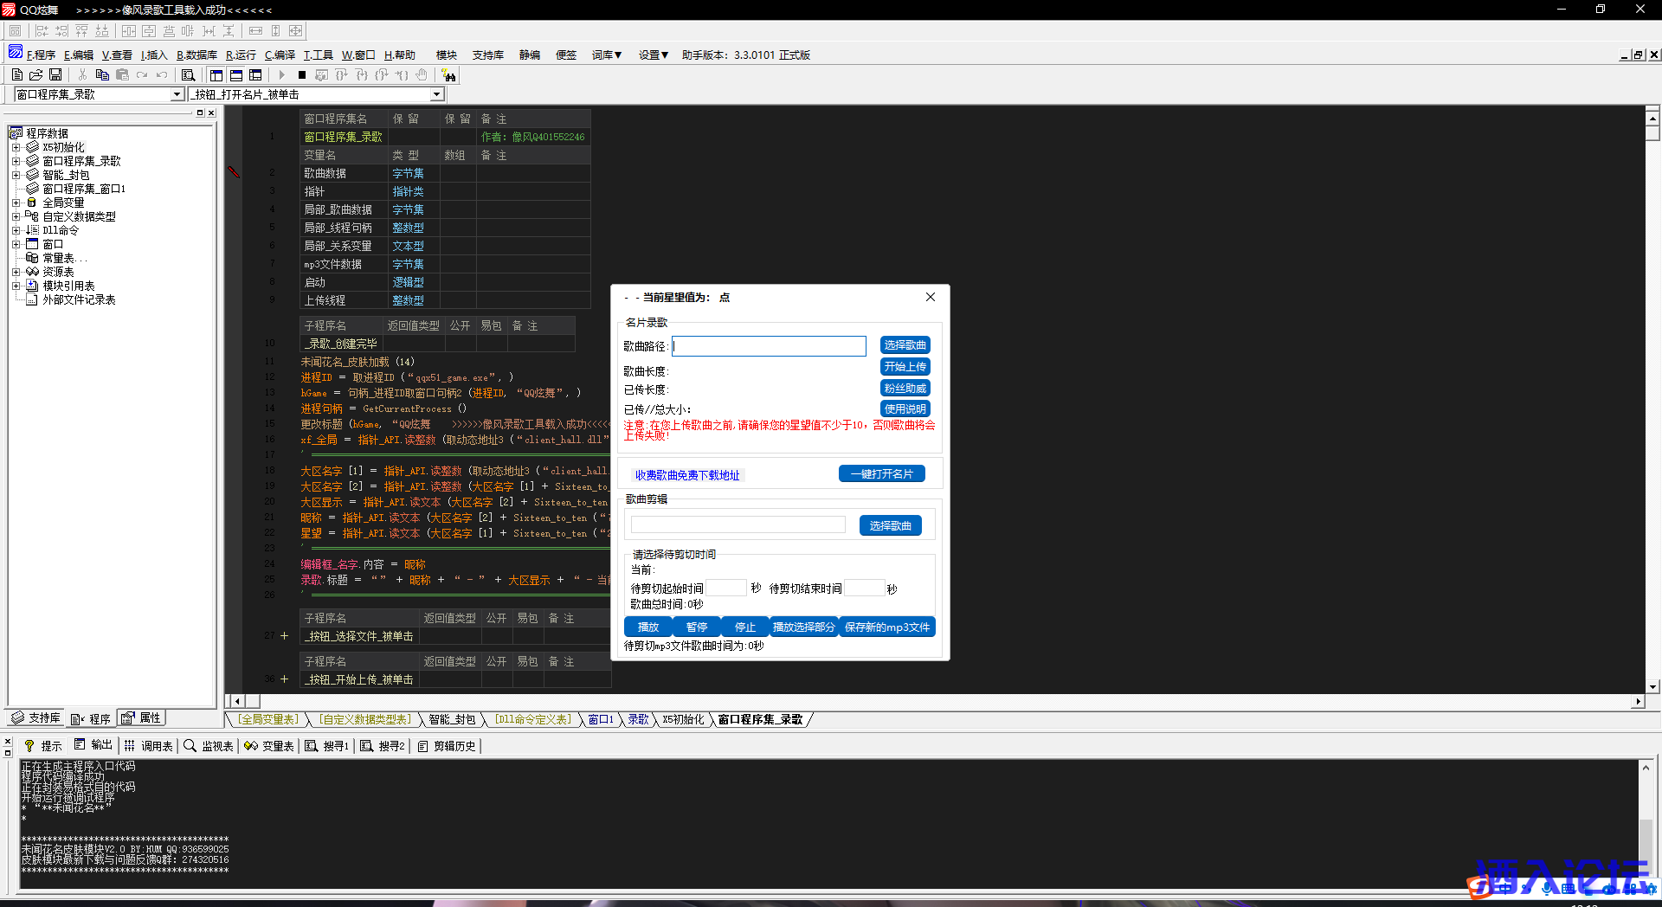Open the 窗口程序集_录歌 combo box dropdown
The height and width of the screenshot is (907, 1662).
[177, 94]
